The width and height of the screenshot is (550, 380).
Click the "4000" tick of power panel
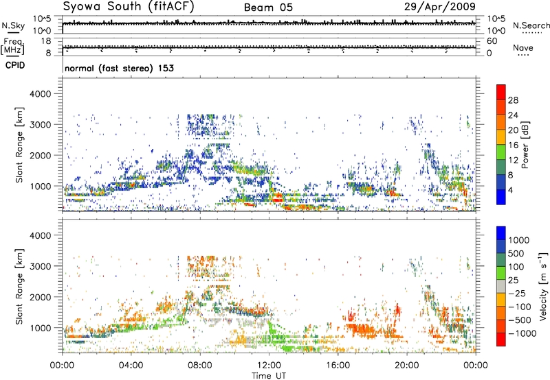point(41,94)
